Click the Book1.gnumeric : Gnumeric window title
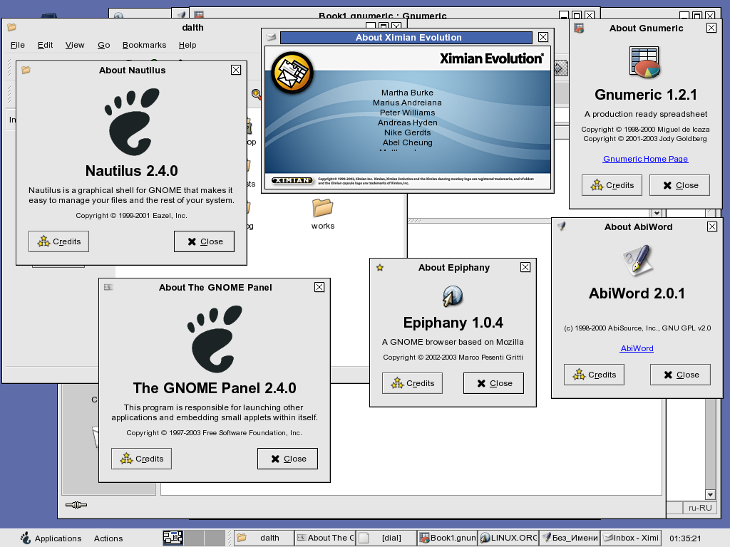 (383, 16)
